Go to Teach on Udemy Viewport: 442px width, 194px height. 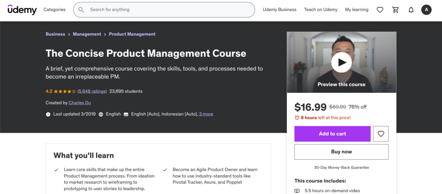coord(320,9)
